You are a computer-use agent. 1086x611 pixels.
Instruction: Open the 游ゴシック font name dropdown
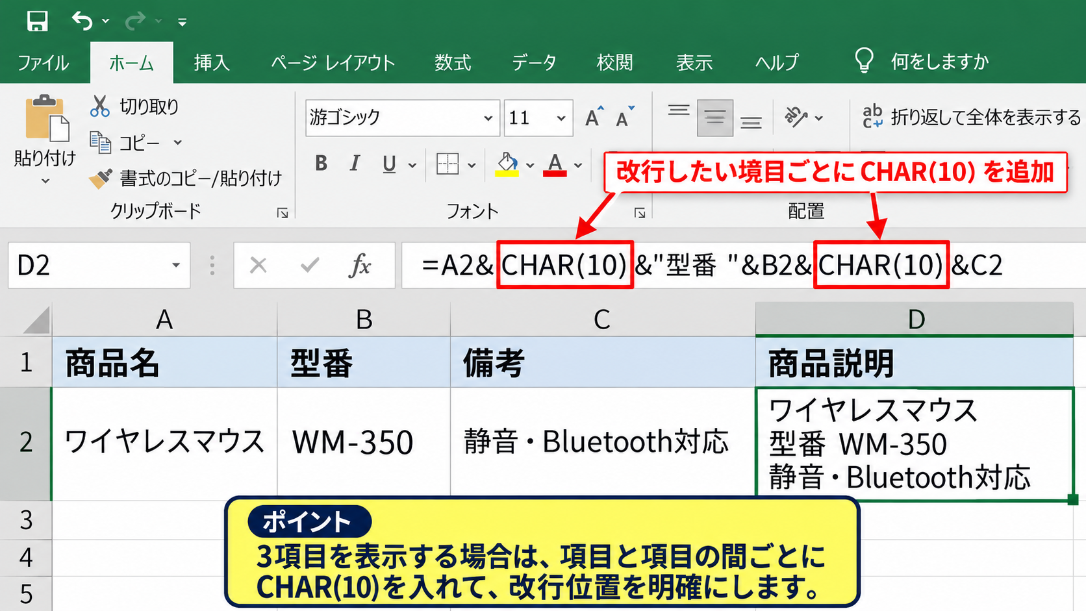488,118
